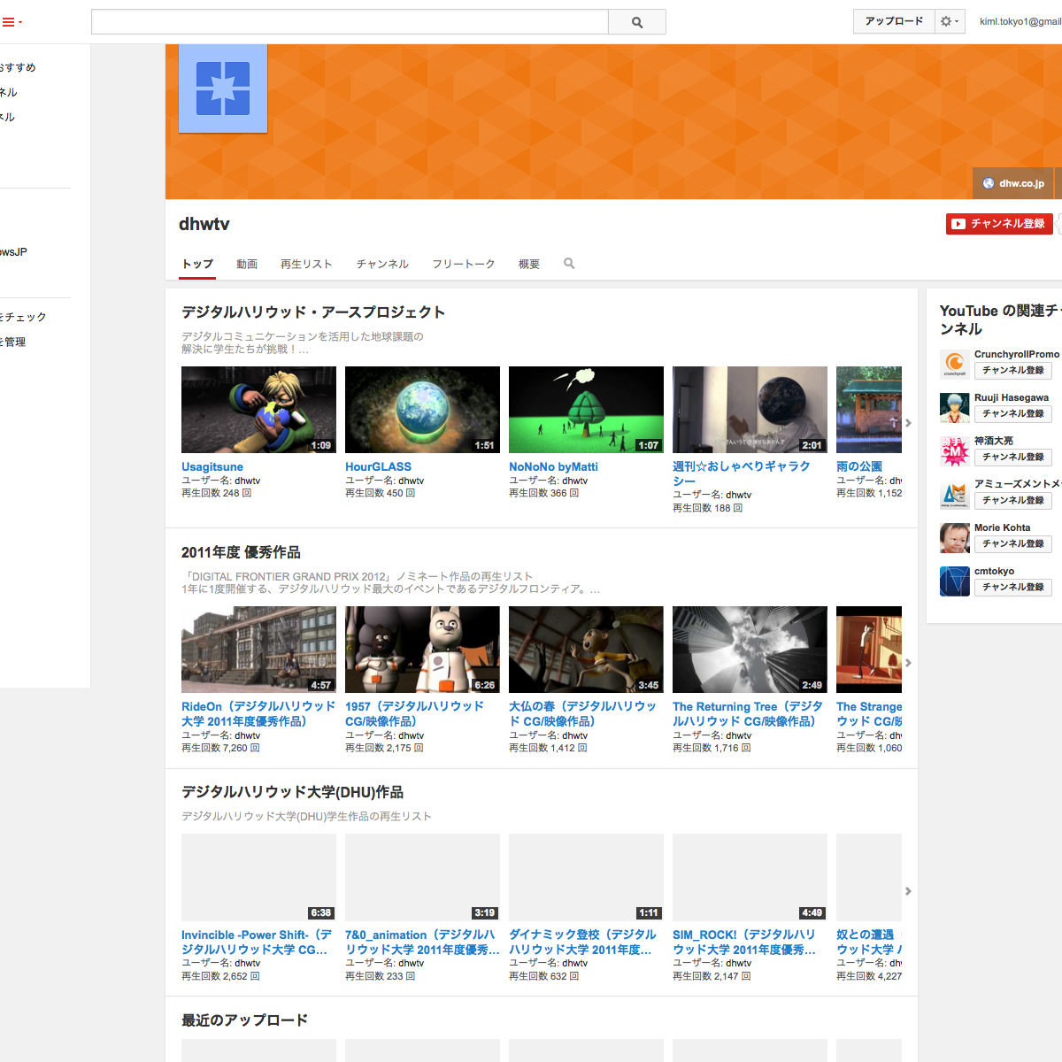Viewport: 1062px width, 1062px height.
Task: Subscribe to CrunchyrollPromo channel
Action: pyautogui.click(x=1013, y=370)
